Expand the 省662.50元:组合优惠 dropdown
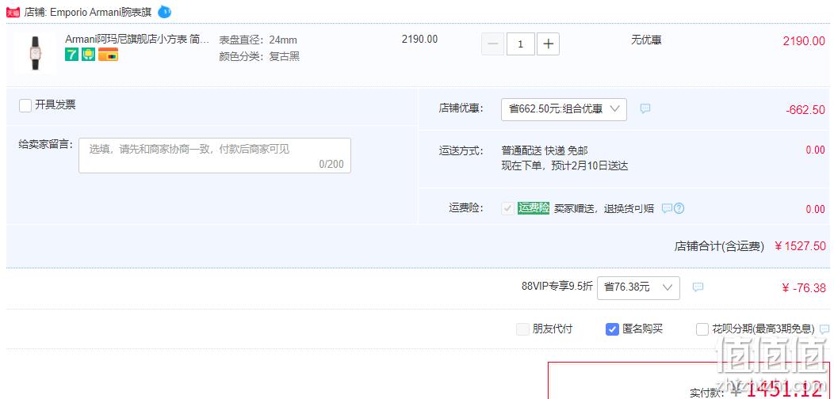This screenshot has height=399, width=834. click(564, 109)
